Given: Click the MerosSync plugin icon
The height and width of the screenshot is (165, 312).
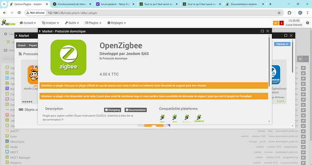Looking at the screenshot, I should point(7,142).
